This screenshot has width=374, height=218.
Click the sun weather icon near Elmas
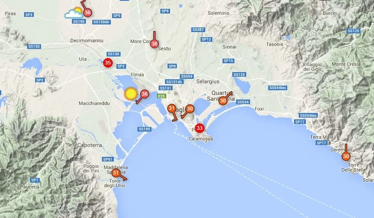click(131, 94)
